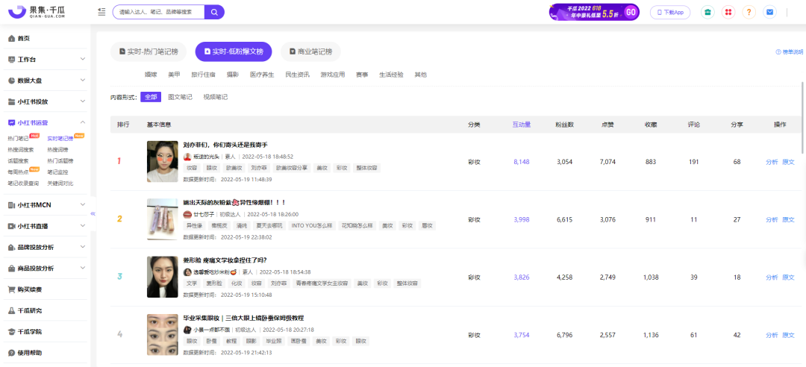806x367 pixels.
Task: Collapse sidebar using the top menu-fold icon
Action: tap(101, 12)
